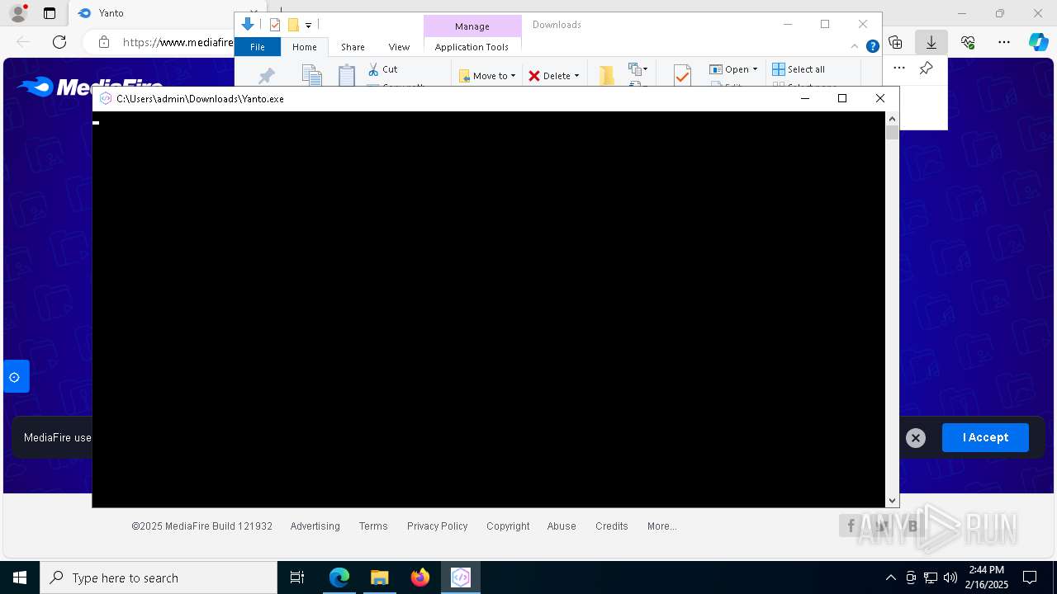
Task: Switch to the View ribbon tab
Action: click(x=399, y=47)
